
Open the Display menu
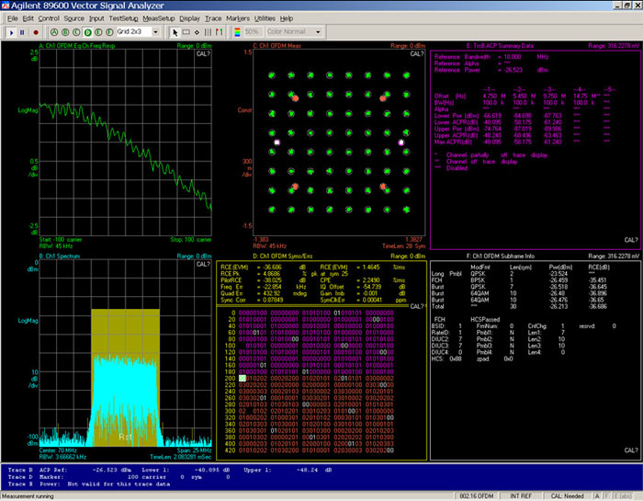click(189, 18)
